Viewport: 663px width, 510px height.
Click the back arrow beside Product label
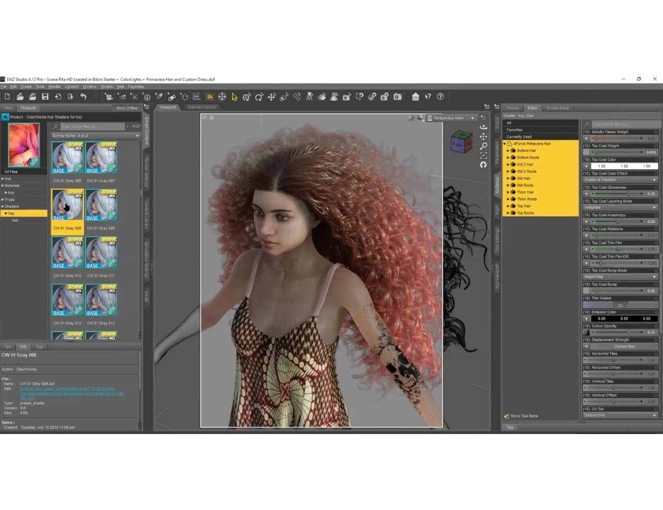click(5, 117)
